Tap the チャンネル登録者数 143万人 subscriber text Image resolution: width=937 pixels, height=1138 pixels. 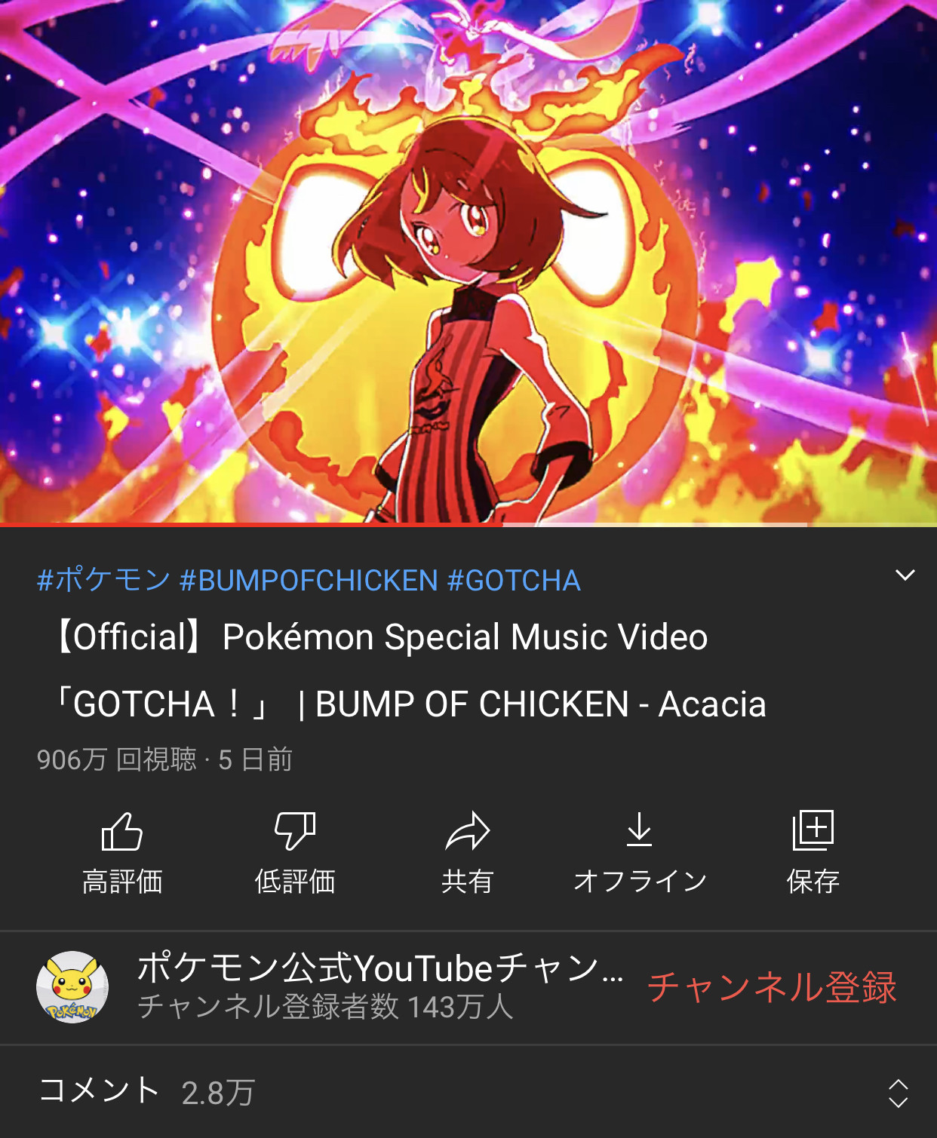point(325,1007)
